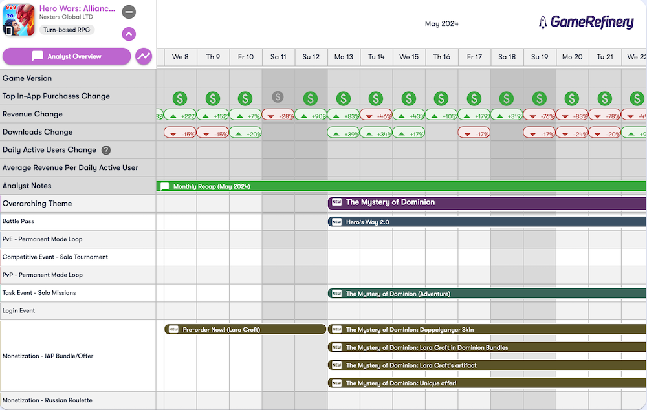The height and width of the screenshot is (410, 647).
Task: Click the -28% revenue change badge on Sa 11
Action: coord(278,114)
